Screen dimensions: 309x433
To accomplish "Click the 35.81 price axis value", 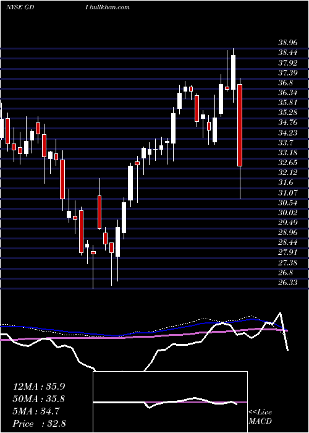I will (x=288, y=103).
